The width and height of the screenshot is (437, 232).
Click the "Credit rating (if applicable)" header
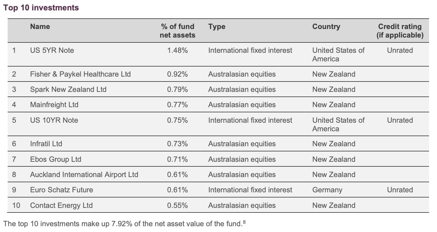tap(400, 31)
